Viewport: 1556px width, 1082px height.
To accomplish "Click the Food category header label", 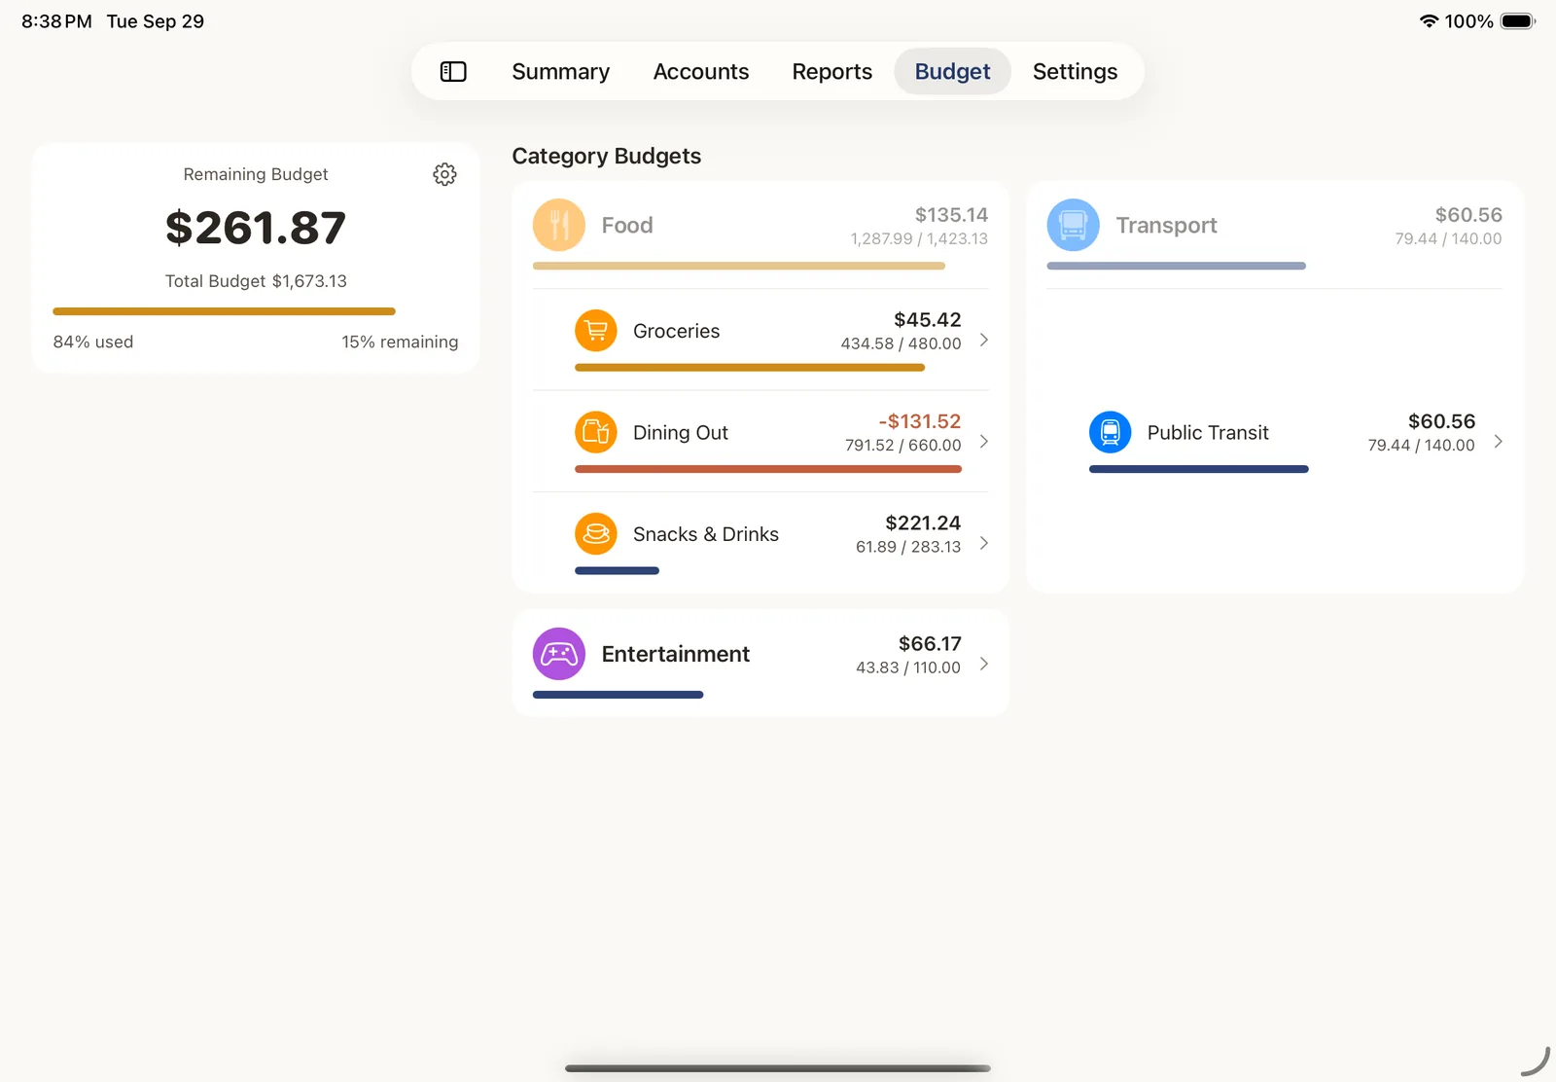I will 627,225.
